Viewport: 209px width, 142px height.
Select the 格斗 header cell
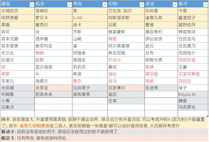click(x=193, y=4)
